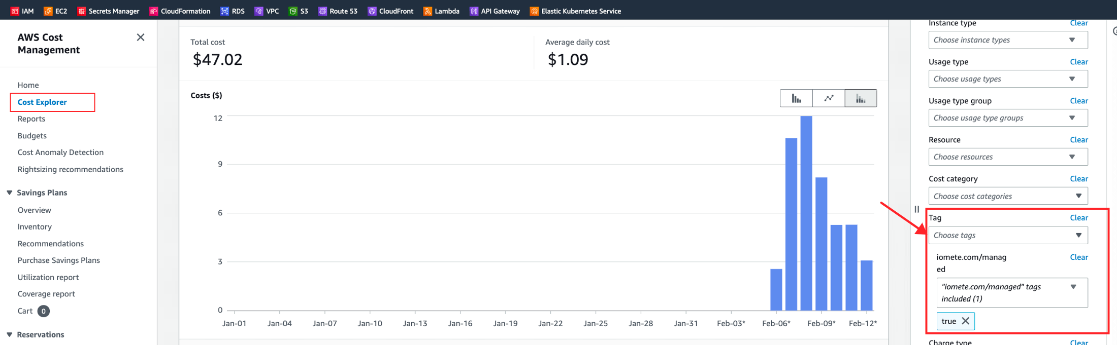Open the Choose tags dropdown
Viewport: 1117px width, 345px height.
pyautogui.click(x=1008, y=235)
